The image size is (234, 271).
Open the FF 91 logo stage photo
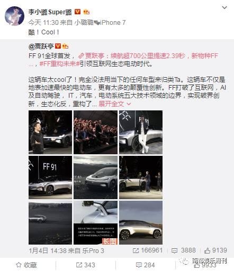pos(50,177)
